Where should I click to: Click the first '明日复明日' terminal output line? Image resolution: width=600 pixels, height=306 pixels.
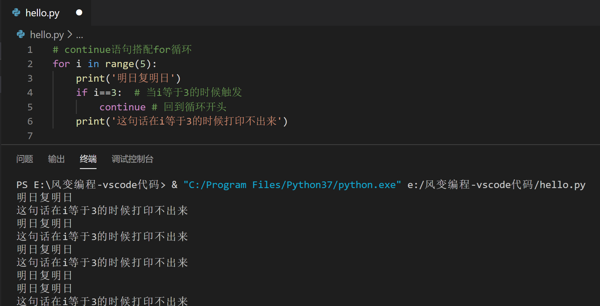(x=44, y=197)
